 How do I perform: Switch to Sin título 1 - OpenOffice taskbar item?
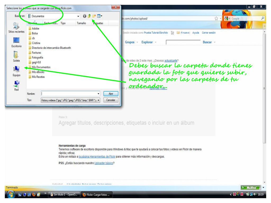coord(64,195)
